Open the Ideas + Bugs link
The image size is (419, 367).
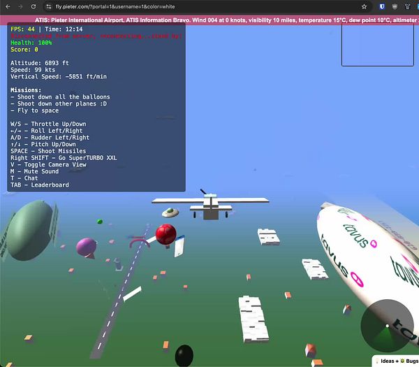[x=397, y=361]
